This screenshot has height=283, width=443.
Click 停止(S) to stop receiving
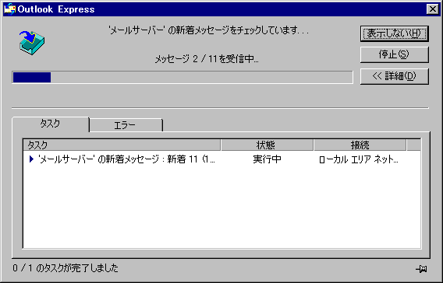coord(395,54)
